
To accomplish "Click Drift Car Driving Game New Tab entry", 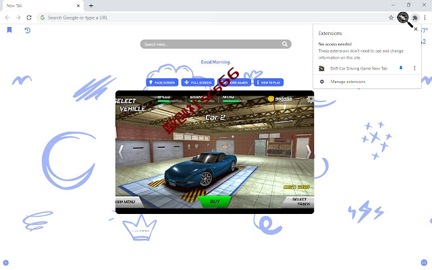I will tap(358, 68).
